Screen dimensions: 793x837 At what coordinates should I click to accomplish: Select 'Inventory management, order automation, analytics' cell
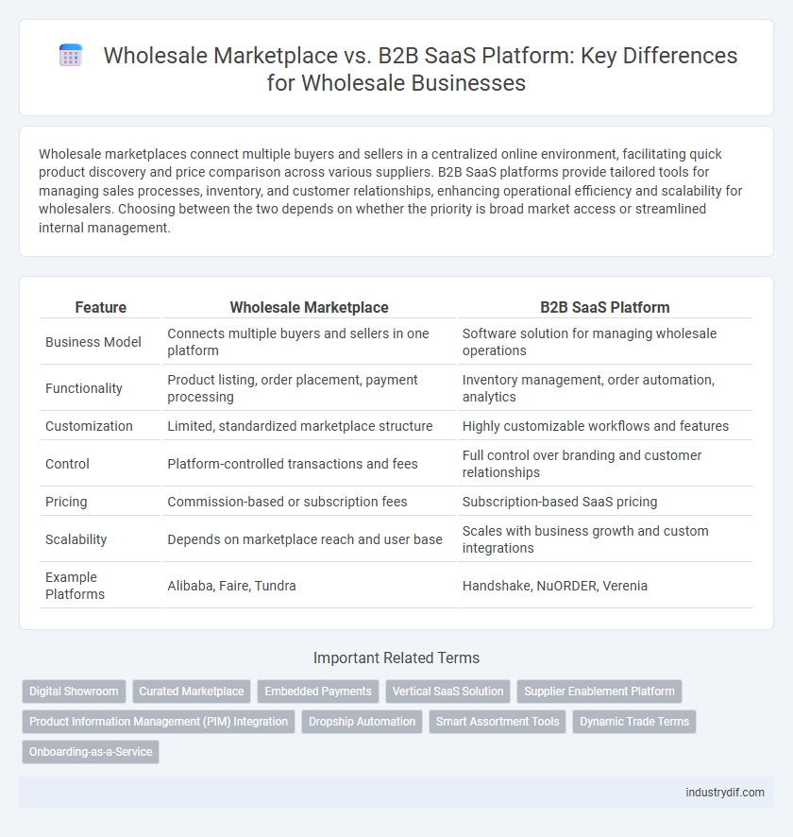605,388
